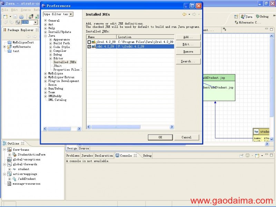Open the Edit menu
The height and width of the screenshot is (207, 276).
14,10
